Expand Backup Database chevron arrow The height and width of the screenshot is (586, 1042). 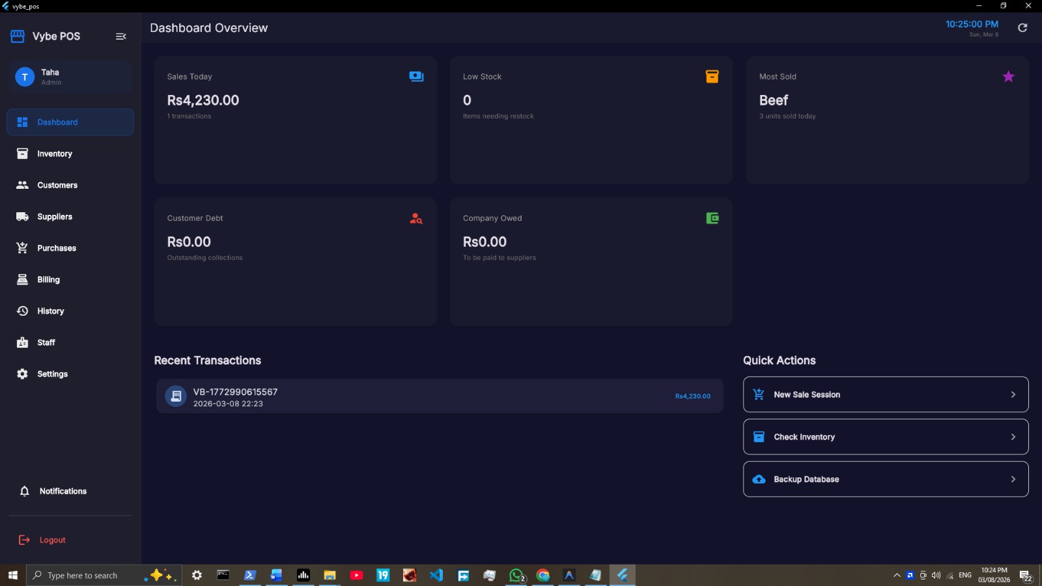(1013, 479)
